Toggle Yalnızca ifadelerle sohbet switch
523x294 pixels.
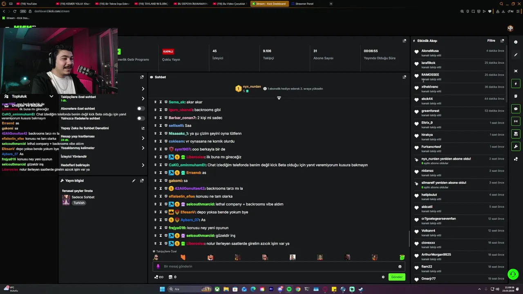(x=141, y=118)
